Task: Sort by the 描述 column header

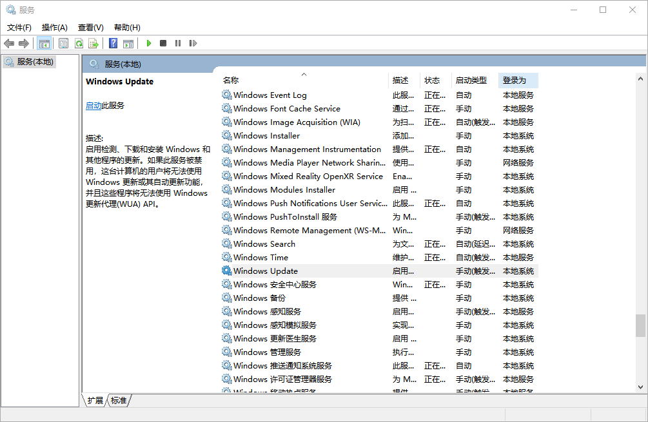Action: pyautogui.click(x=404, y=81)
